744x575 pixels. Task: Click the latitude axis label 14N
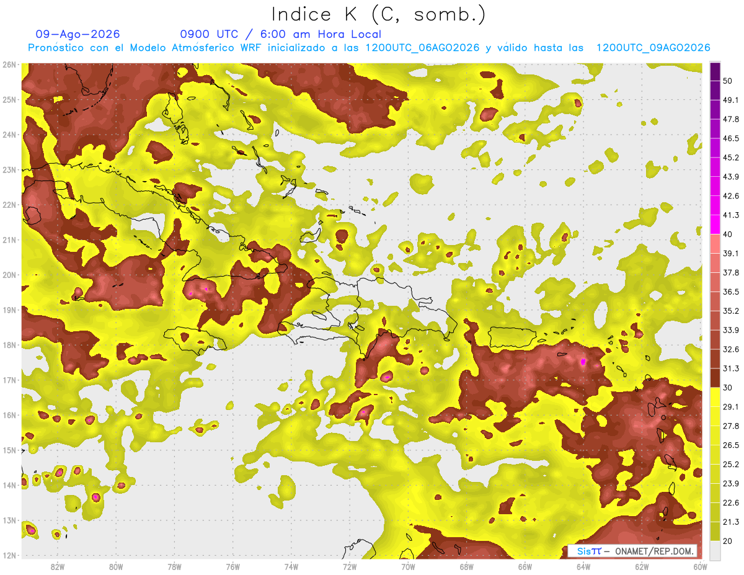(x=9, y=485)
